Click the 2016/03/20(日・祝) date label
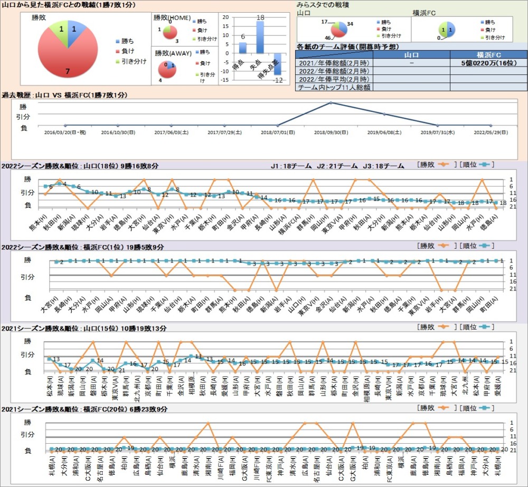 (63, 133)
